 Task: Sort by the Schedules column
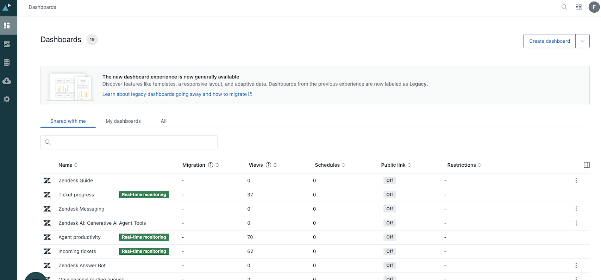click(x=330, y=165)
